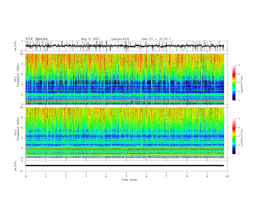Click the time axis tick label '5'
The width and height of the screenshot is (256, 198).
point(126,176)
